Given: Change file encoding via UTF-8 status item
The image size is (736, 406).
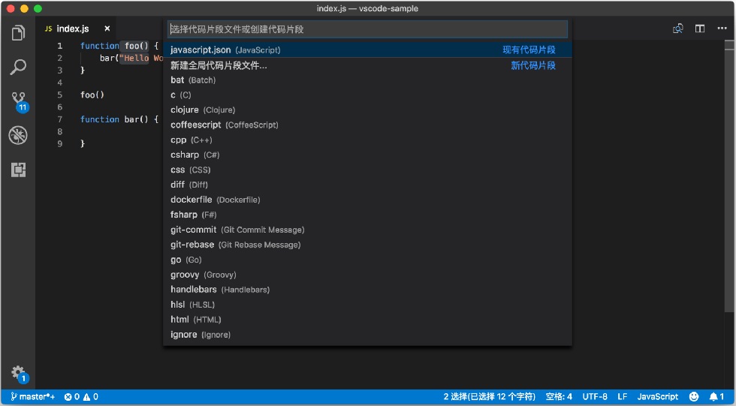Looking at the screenshot, I should tap(595, 397).
